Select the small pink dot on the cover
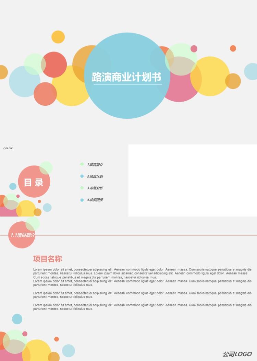This screenshot has width=257, height=361. (x=194, y=49)
